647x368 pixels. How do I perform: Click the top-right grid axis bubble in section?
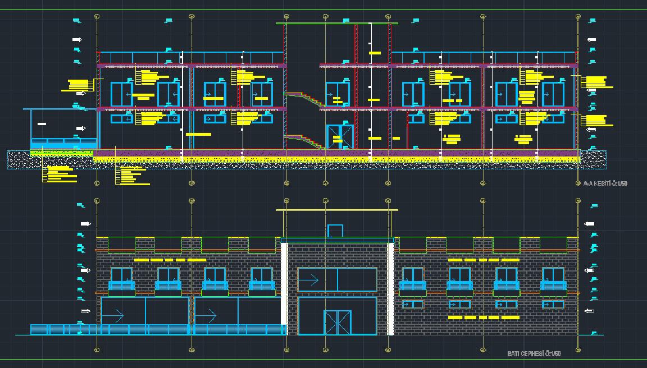[577, 16]
